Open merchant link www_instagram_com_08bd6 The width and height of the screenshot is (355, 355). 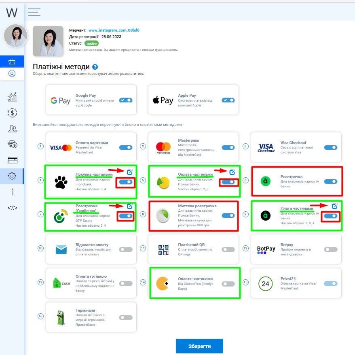tap(114, 30)
